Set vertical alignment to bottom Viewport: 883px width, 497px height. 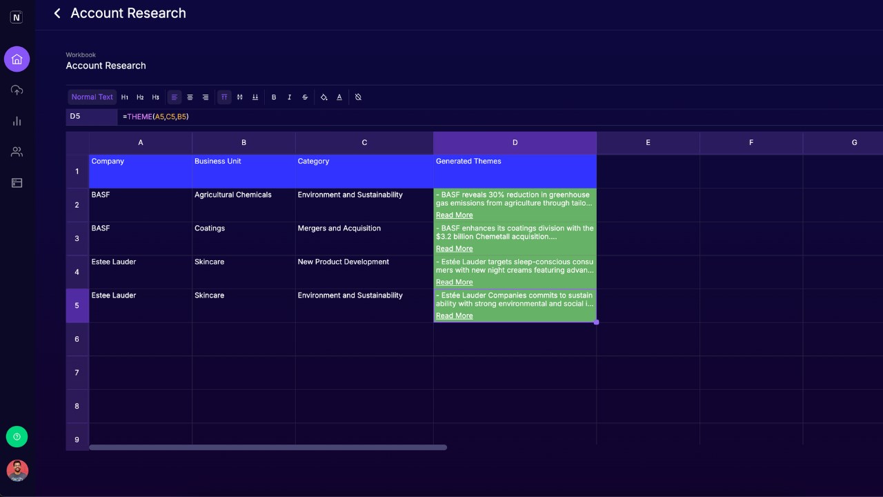coord(255,97)
